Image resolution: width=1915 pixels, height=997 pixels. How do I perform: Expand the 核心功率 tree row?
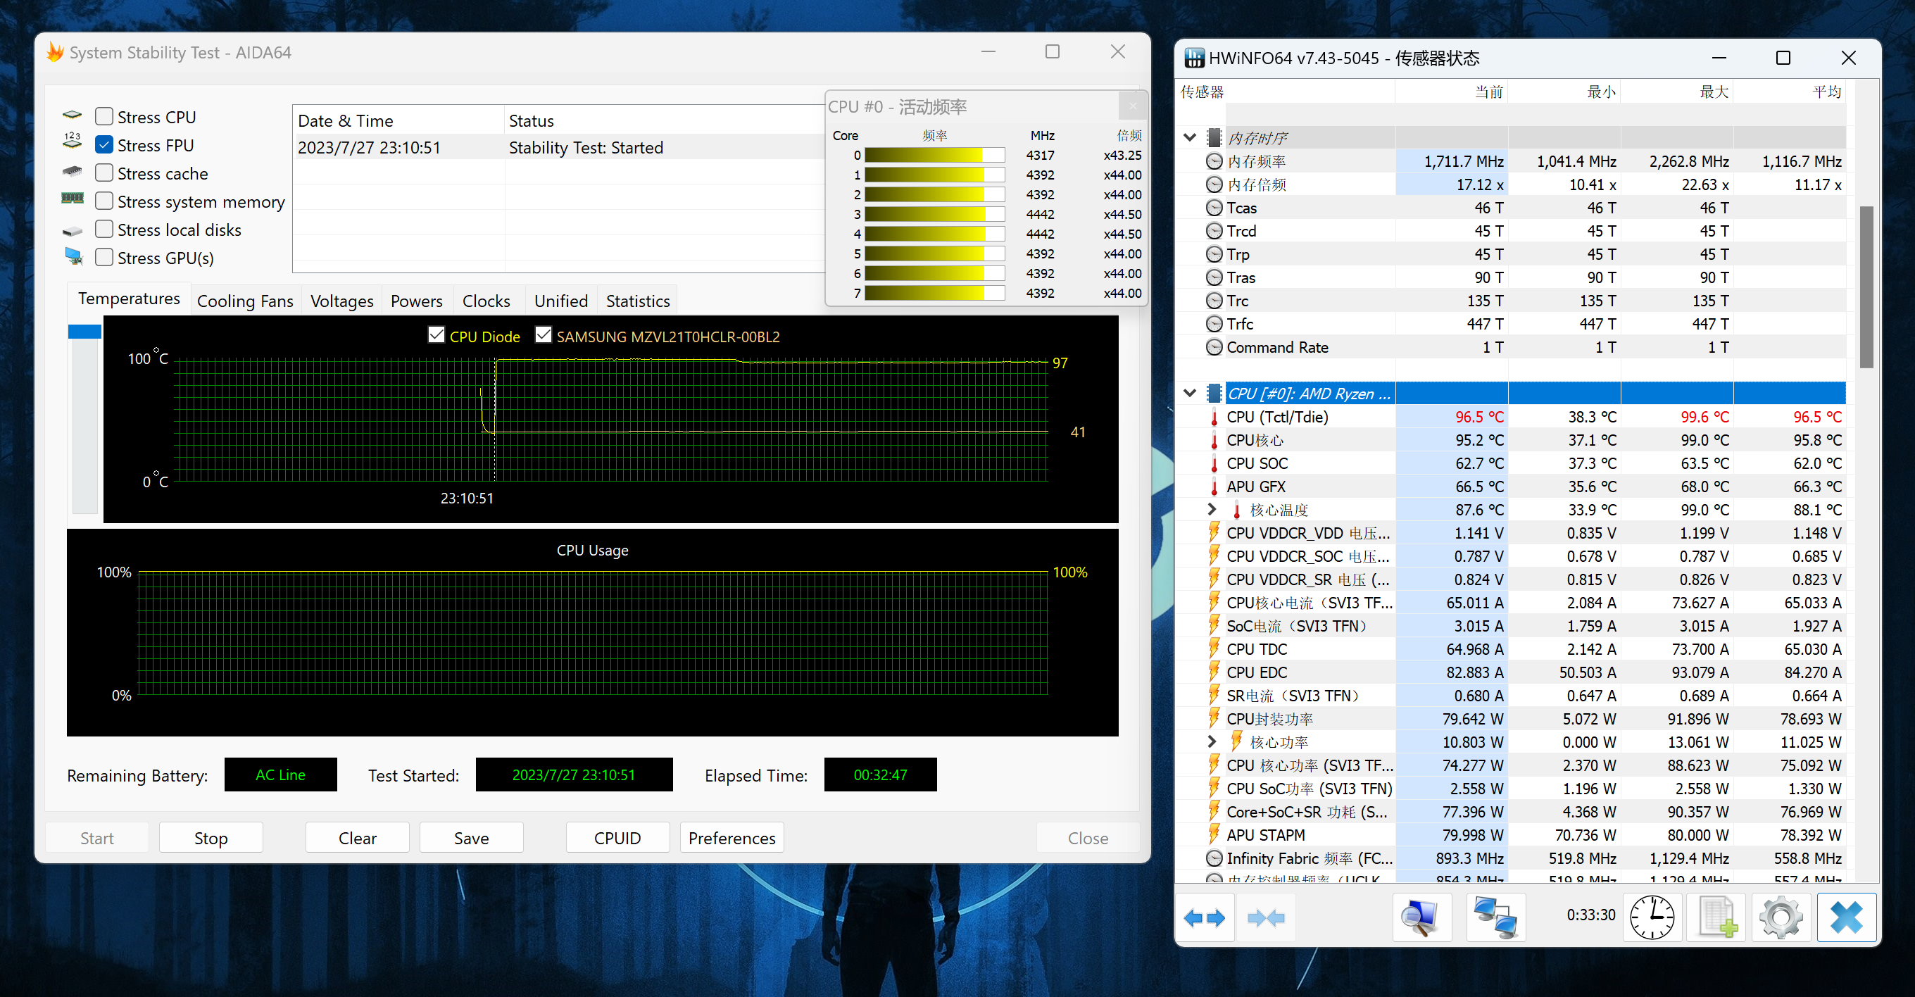coord(1212,741)
